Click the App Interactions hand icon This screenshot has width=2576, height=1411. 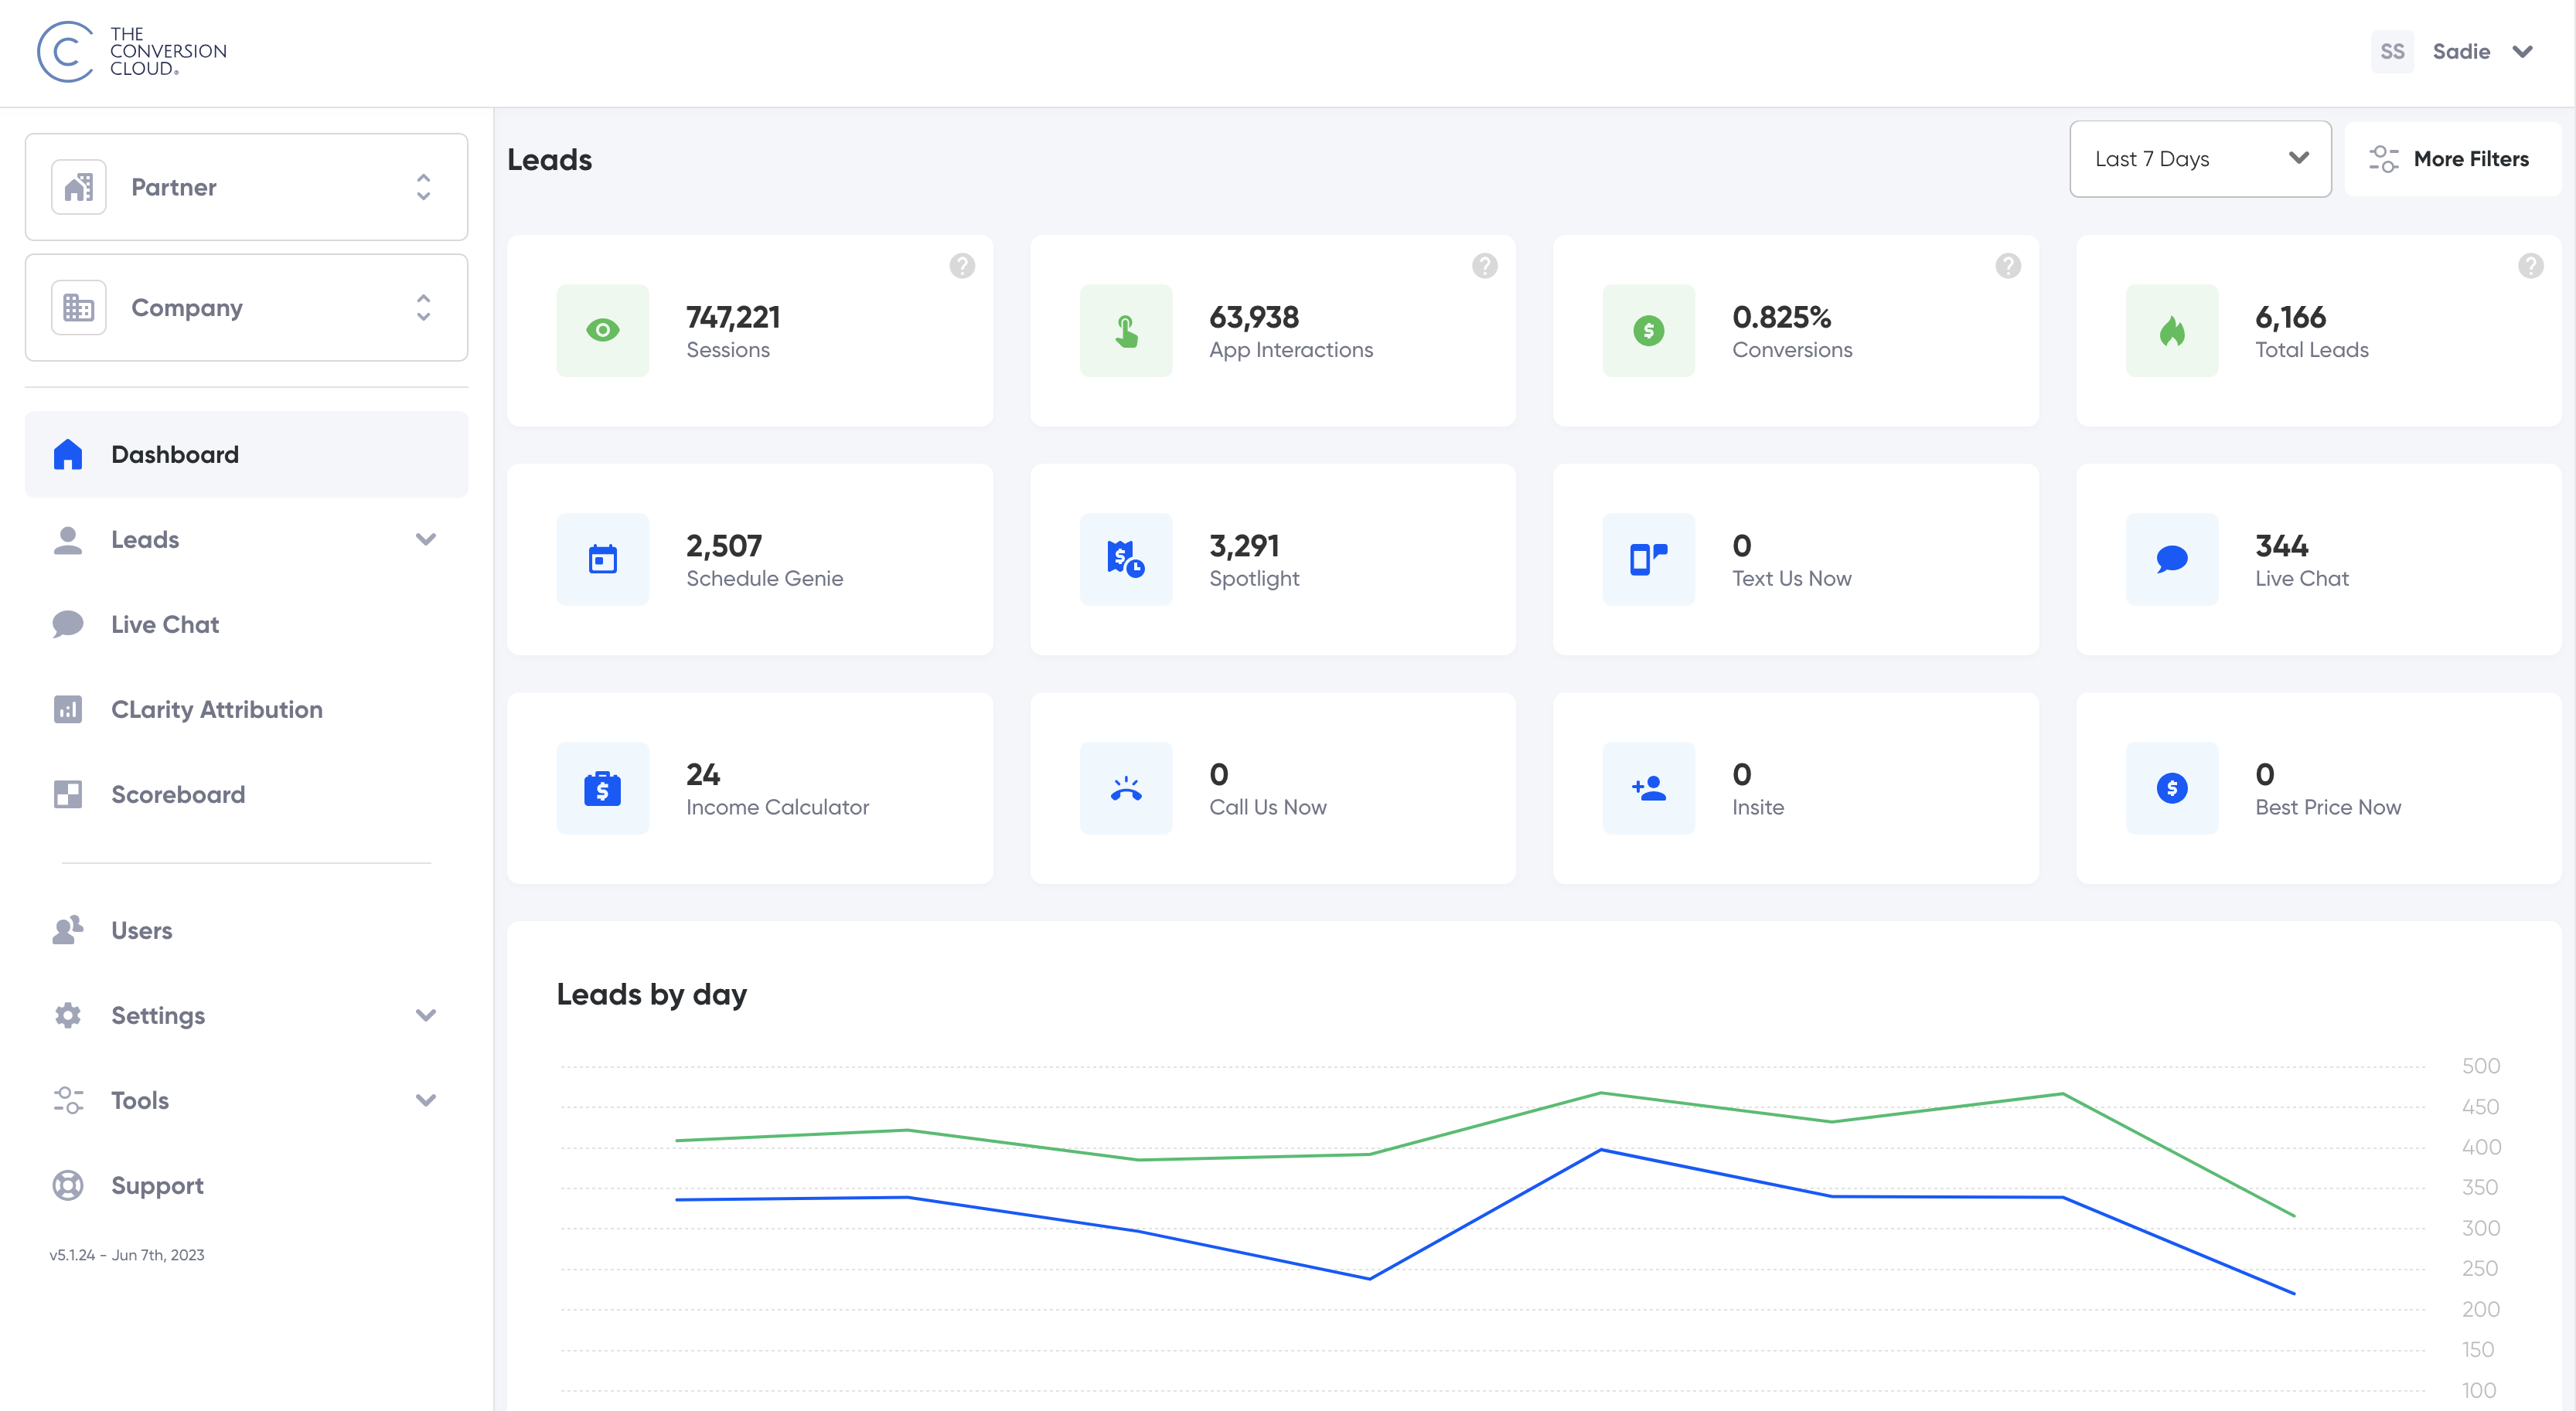coord(1125,330)
